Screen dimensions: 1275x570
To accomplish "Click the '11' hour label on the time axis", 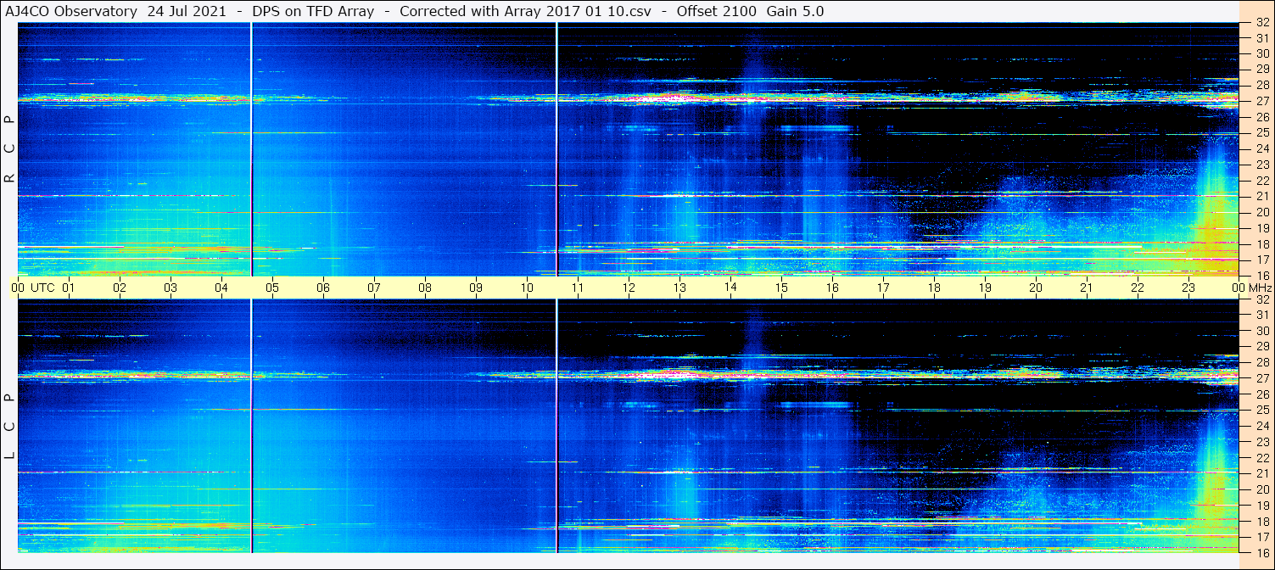I will (578, 288).
